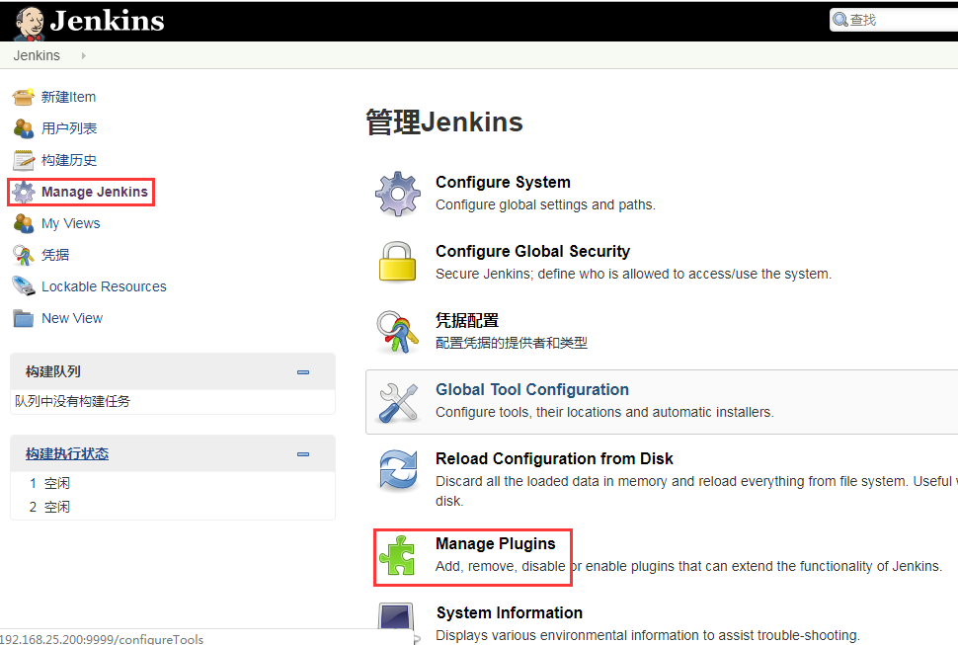Click the 凭据配置 keys icon
Viewport: 958px width, 645px height.
(x=397, y=332)
